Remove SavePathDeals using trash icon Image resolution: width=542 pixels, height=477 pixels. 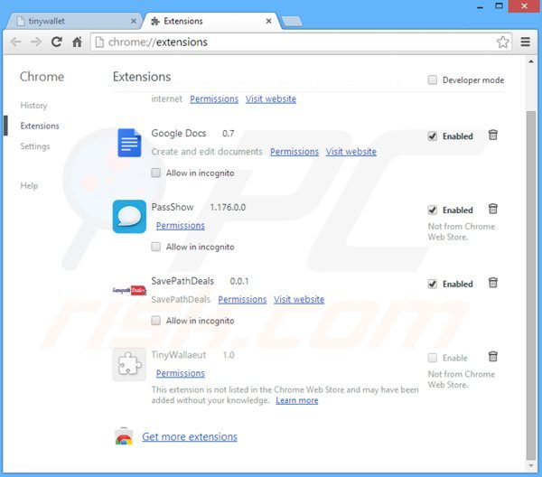click(x=493, y=283)
